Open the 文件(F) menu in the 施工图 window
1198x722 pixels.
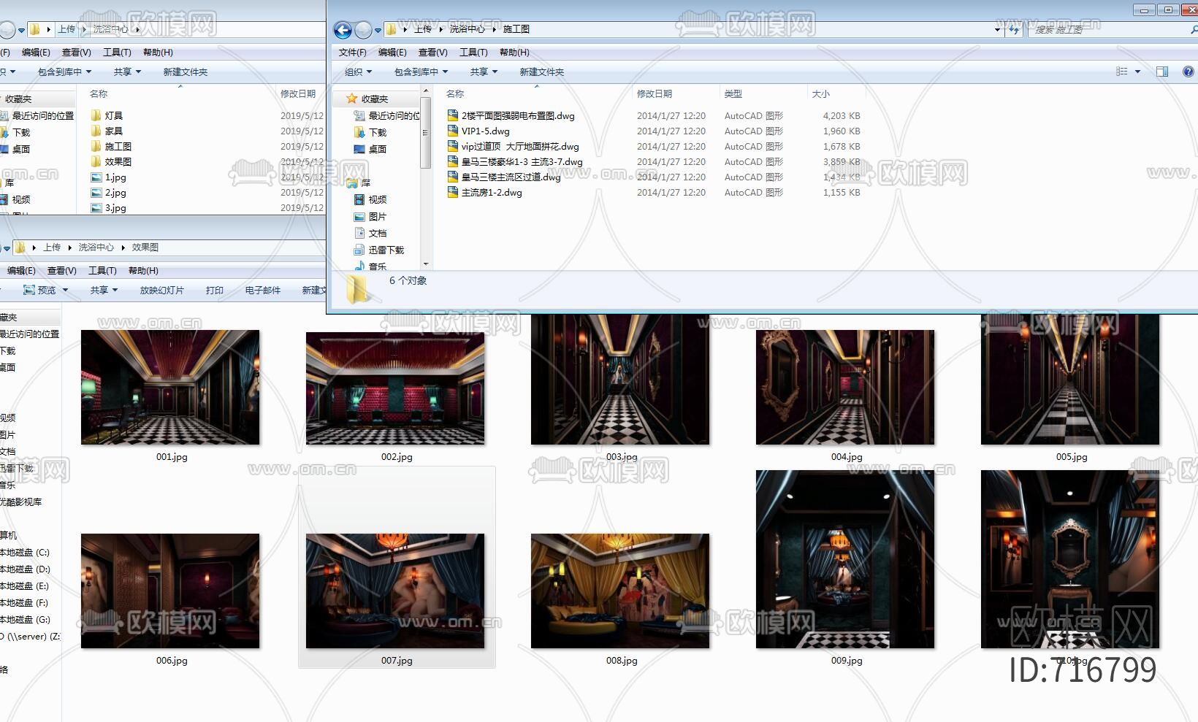(352, 52)
